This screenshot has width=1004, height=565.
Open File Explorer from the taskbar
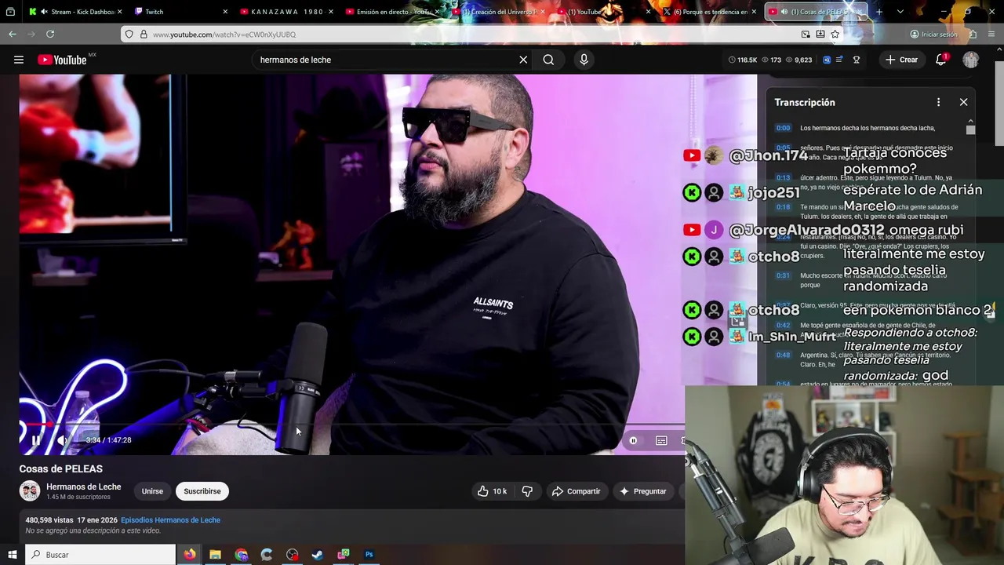pyautogui.click(x=215, y=555)
